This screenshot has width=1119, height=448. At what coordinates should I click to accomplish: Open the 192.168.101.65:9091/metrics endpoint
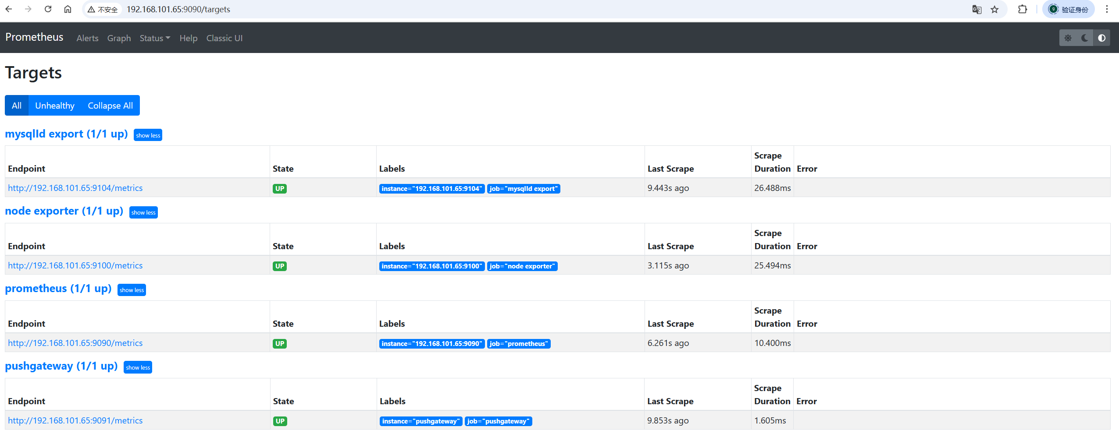(x=75, y=420)
